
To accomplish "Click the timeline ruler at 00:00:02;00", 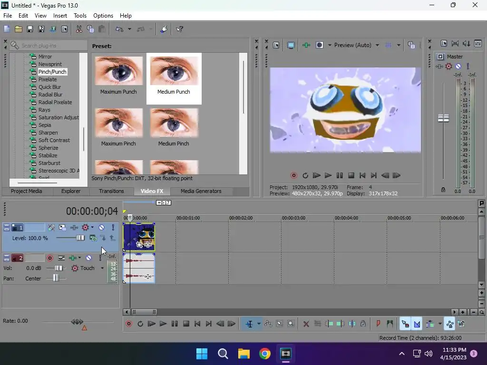I will click(x=241, y=218).
